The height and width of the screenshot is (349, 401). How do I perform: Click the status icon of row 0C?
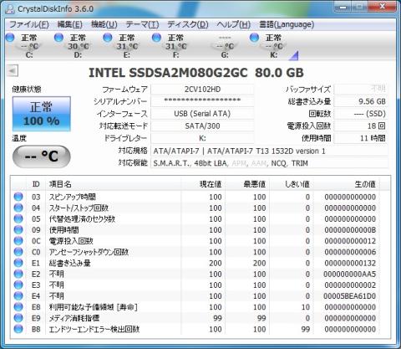pos(18,241)
